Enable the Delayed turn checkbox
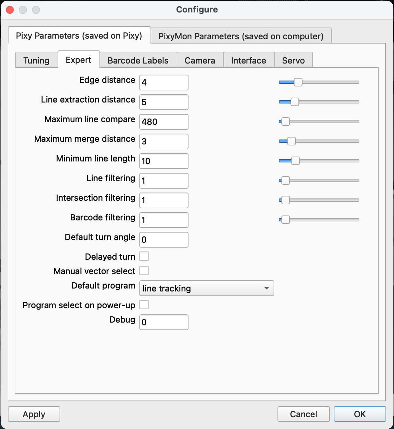 click(x=144, y=256)
